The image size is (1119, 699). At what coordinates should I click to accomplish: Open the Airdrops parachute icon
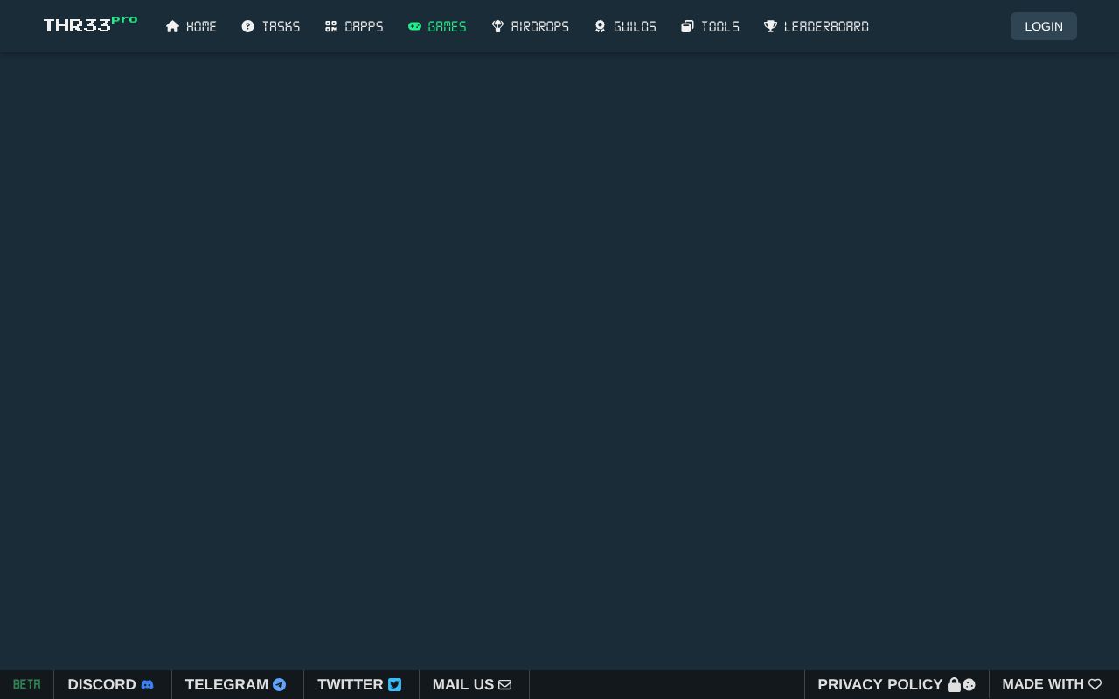pyautogui.click(x=497, y=26)
